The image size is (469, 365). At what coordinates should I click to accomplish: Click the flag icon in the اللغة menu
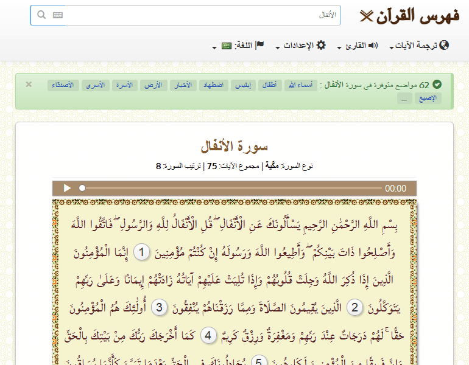259,45
